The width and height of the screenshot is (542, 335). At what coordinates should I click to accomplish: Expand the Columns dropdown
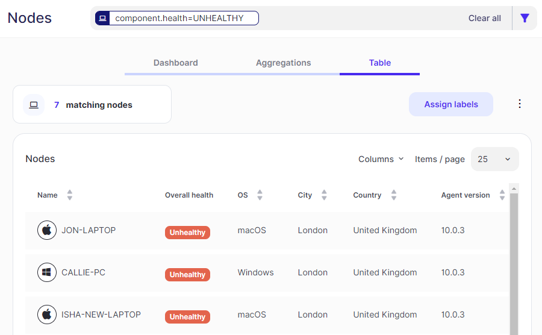tap(381, 159)
